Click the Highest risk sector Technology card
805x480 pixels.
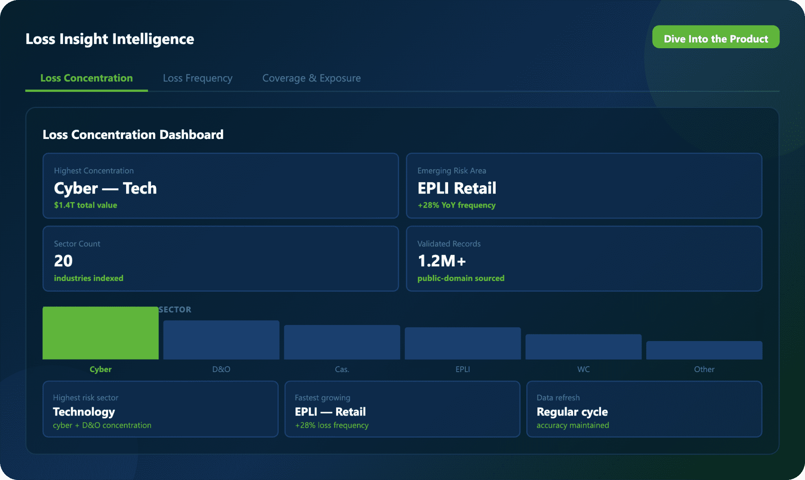tap(160, 409)
